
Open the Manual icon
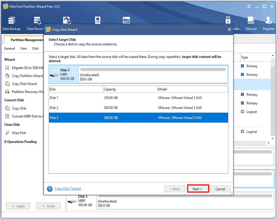coord(251,24)
